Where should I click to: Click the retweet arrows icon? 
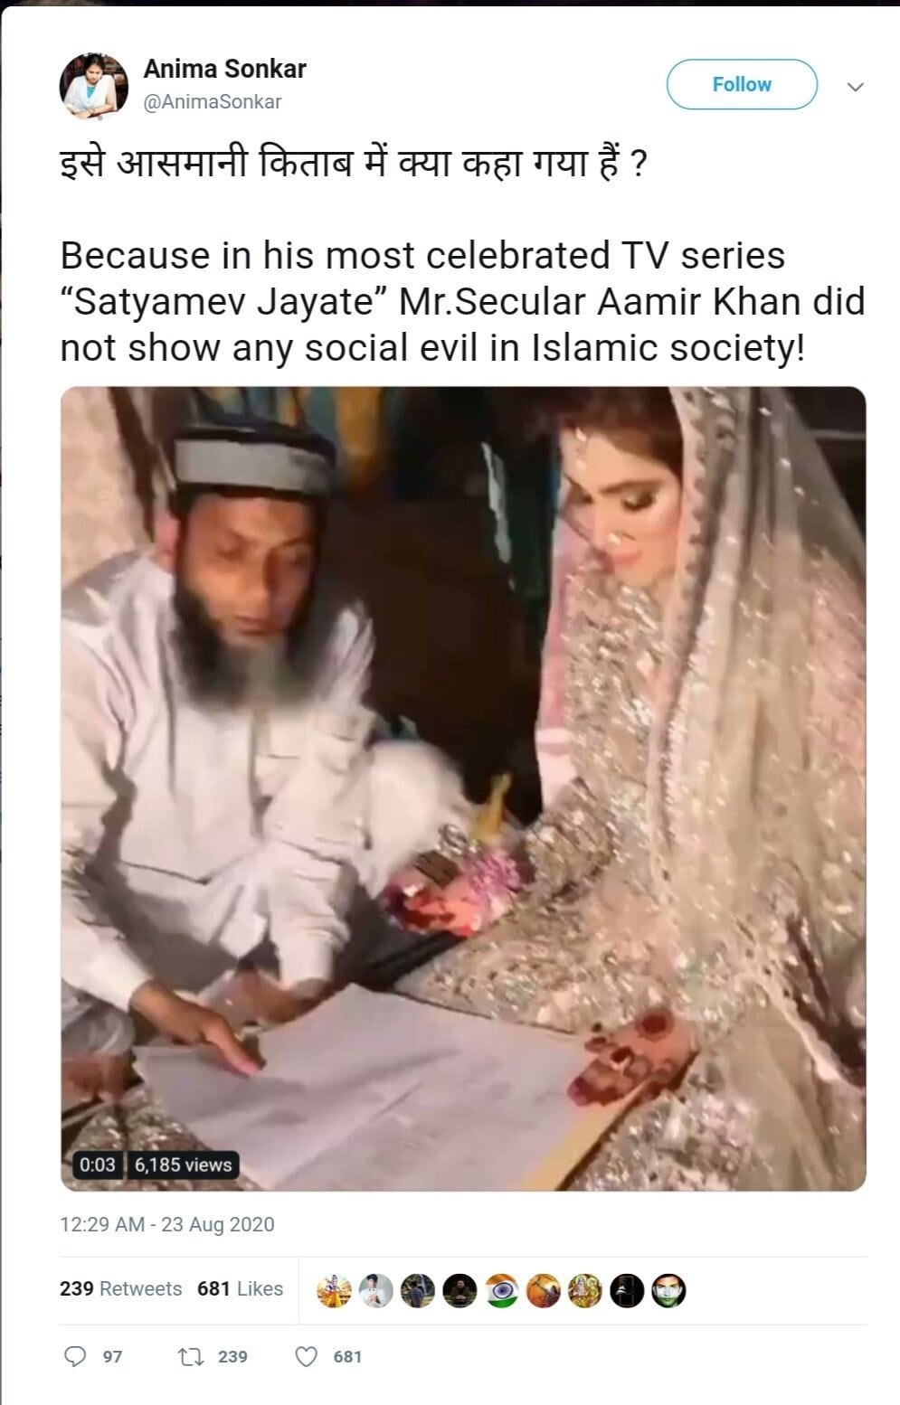[x=189, y=1356]
